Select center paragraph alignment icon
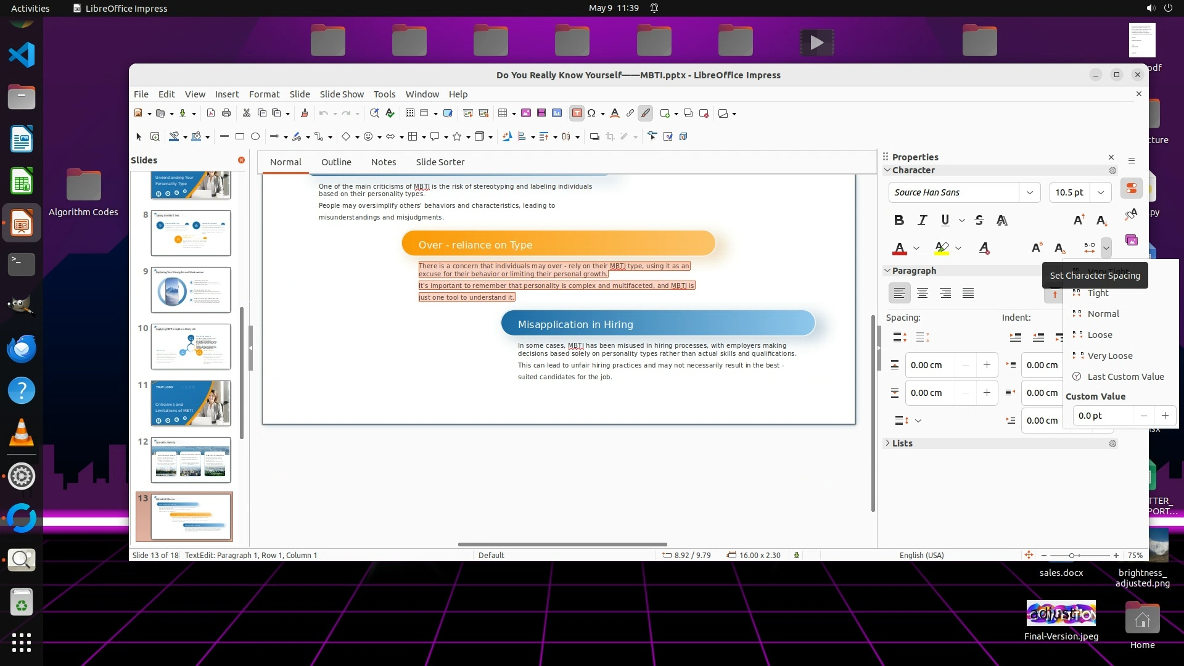 (x=923, y=294)
